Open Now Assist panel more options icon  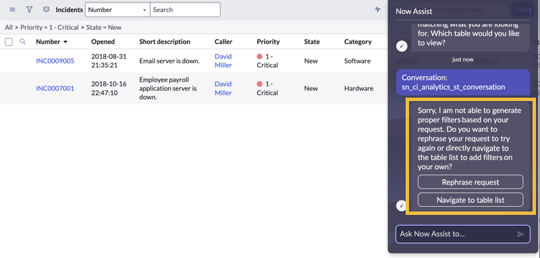(531, 11)
